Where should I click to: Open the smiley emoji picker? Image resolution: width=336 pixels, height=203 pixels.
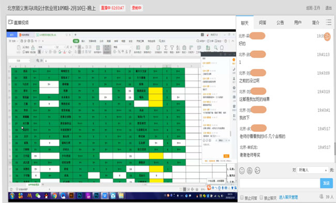click(242, 171)
